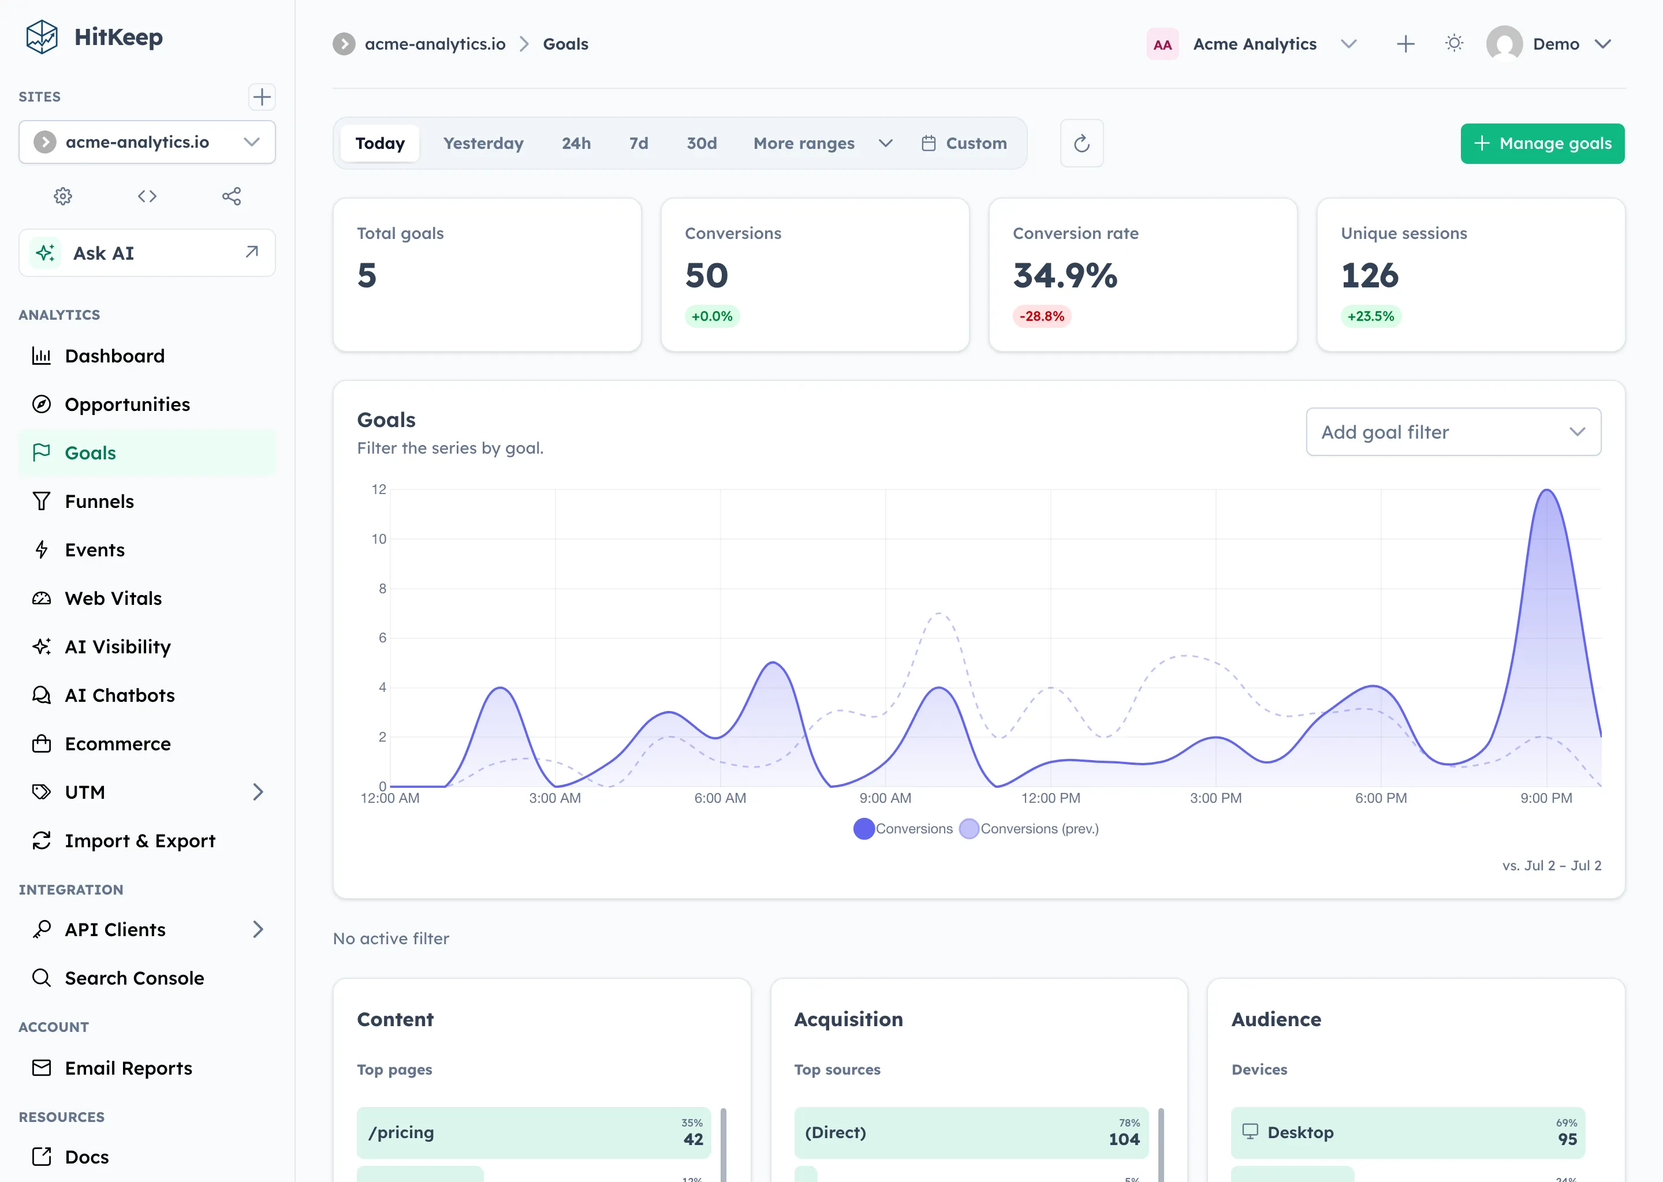
Task: Refresh the goals data
Action: coord(1082,143)
